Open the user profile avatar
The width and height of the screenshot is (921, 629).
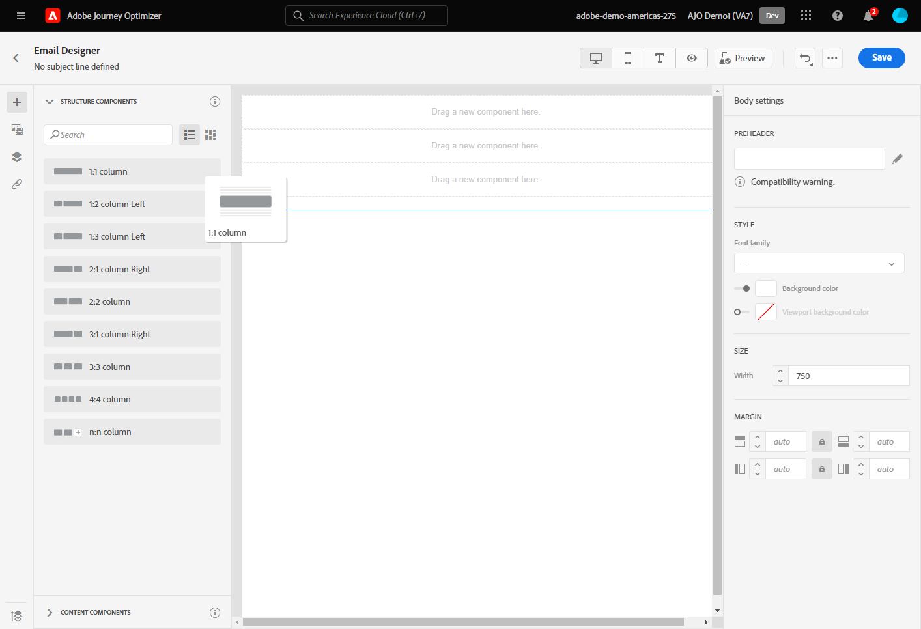(900, 16)
